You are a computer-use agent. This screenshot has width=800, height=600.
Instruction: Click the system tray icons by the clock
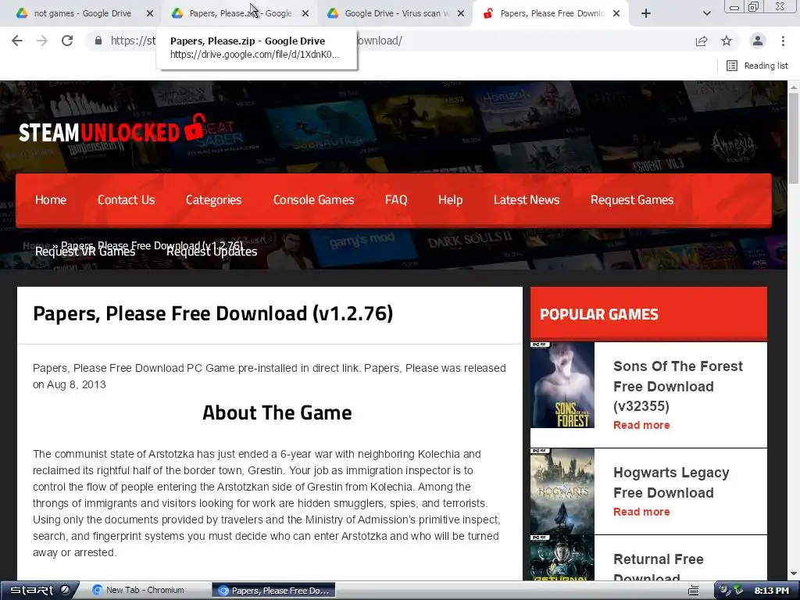[x=730, y=591]
